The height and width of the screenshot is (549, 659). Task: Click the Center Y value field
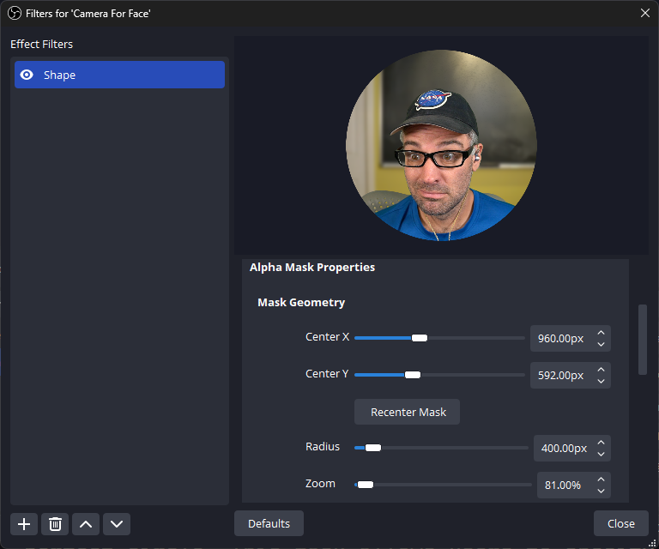click(560, 375)
